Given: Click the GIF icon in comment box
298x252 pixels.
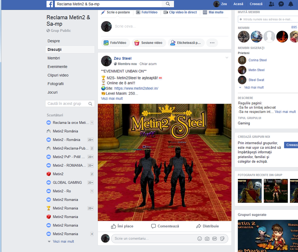Looking at the screenshot, I should point(215,238).
